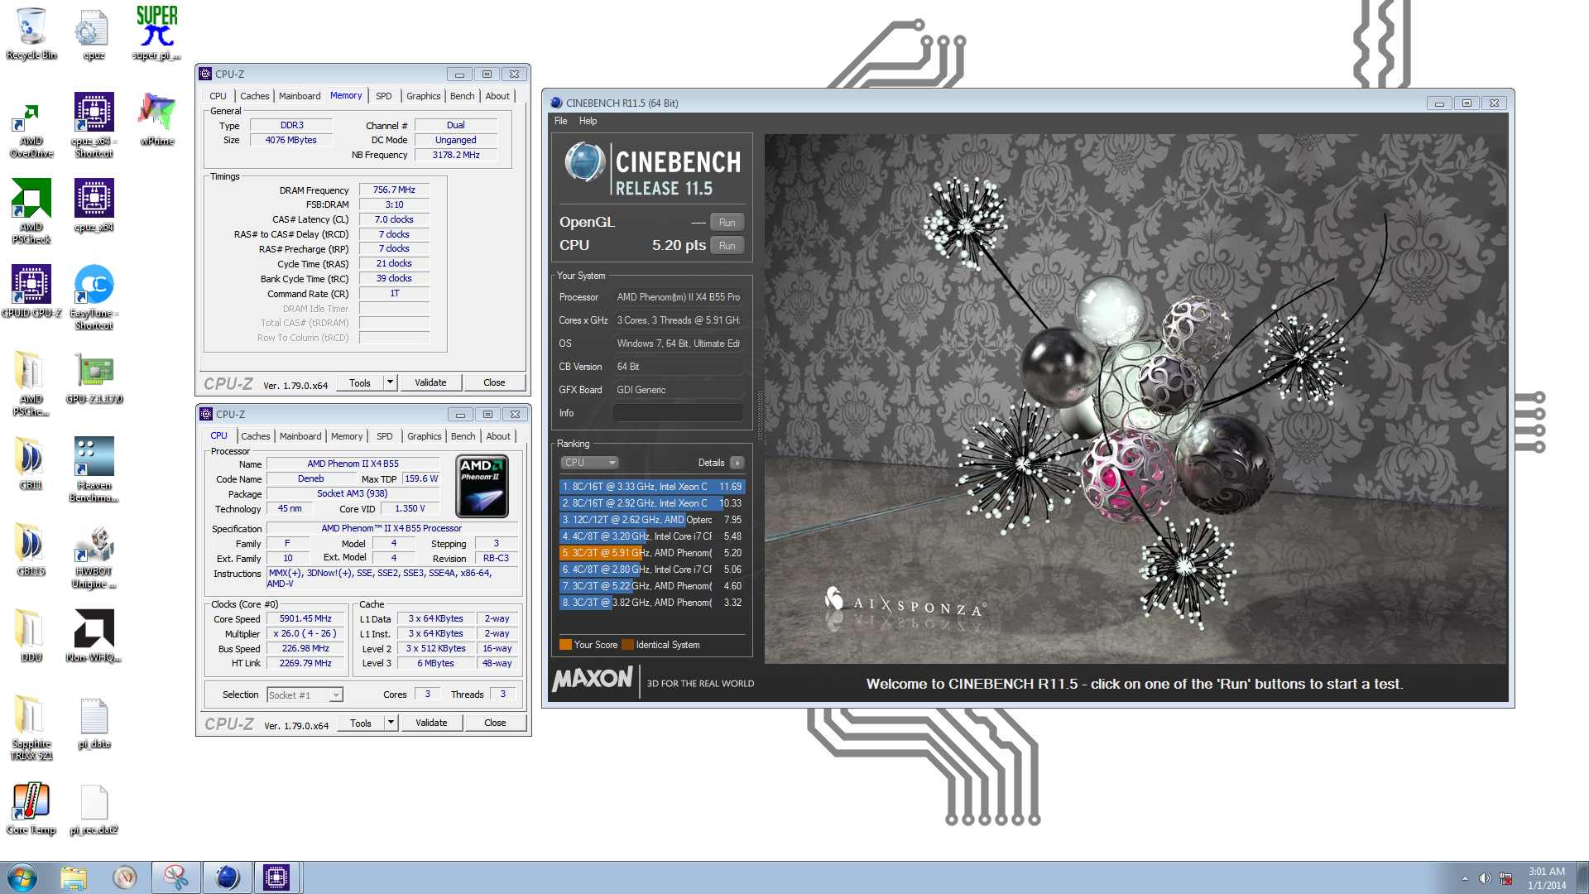Switch to Bench tab in bottom CPU-Z window
Image resolution: width=1589 pixels, height=894 pixels.
point(463,436)
